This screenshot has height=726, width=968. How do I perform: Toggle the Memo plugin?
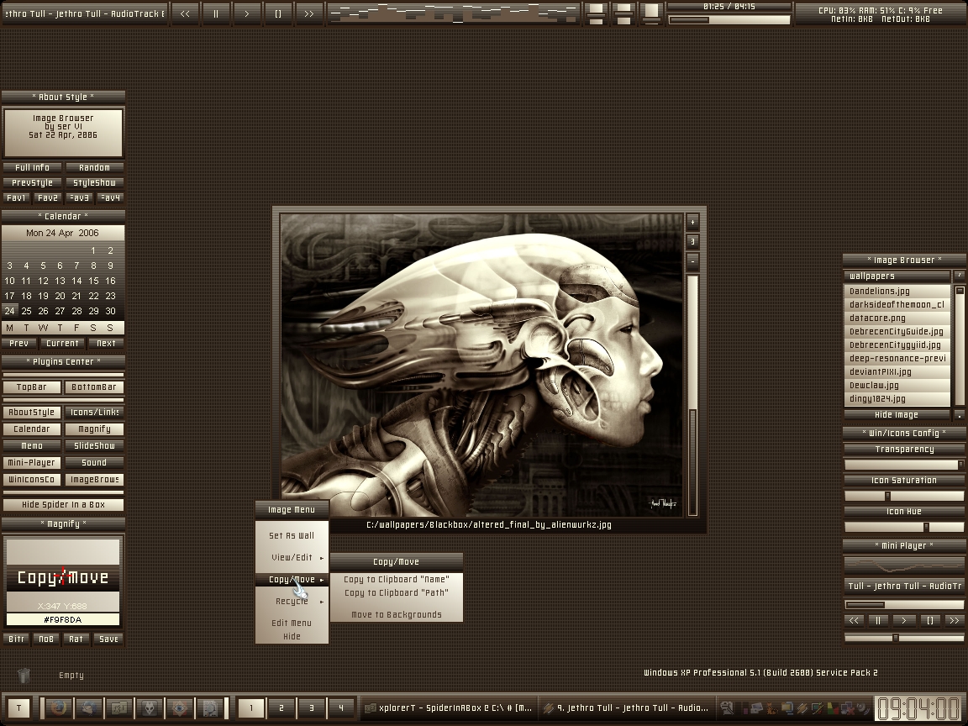point(31,445)
